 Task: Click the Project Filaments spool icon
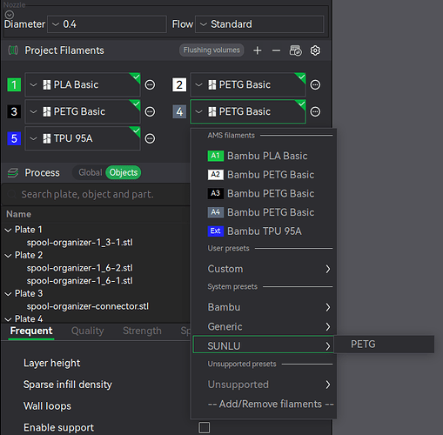[13, 50]
